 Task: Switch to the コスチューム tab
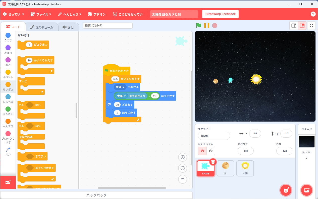(x=42, y=27)
